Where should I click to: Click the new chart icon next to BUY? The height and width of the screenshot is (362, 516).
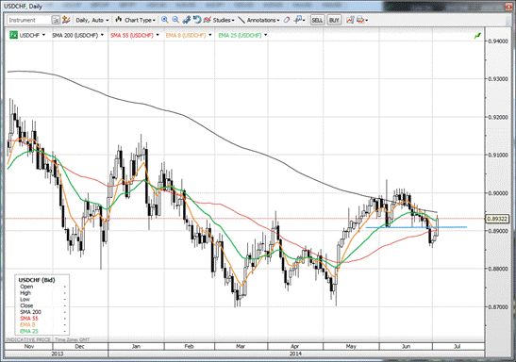[x=350, y=20]
